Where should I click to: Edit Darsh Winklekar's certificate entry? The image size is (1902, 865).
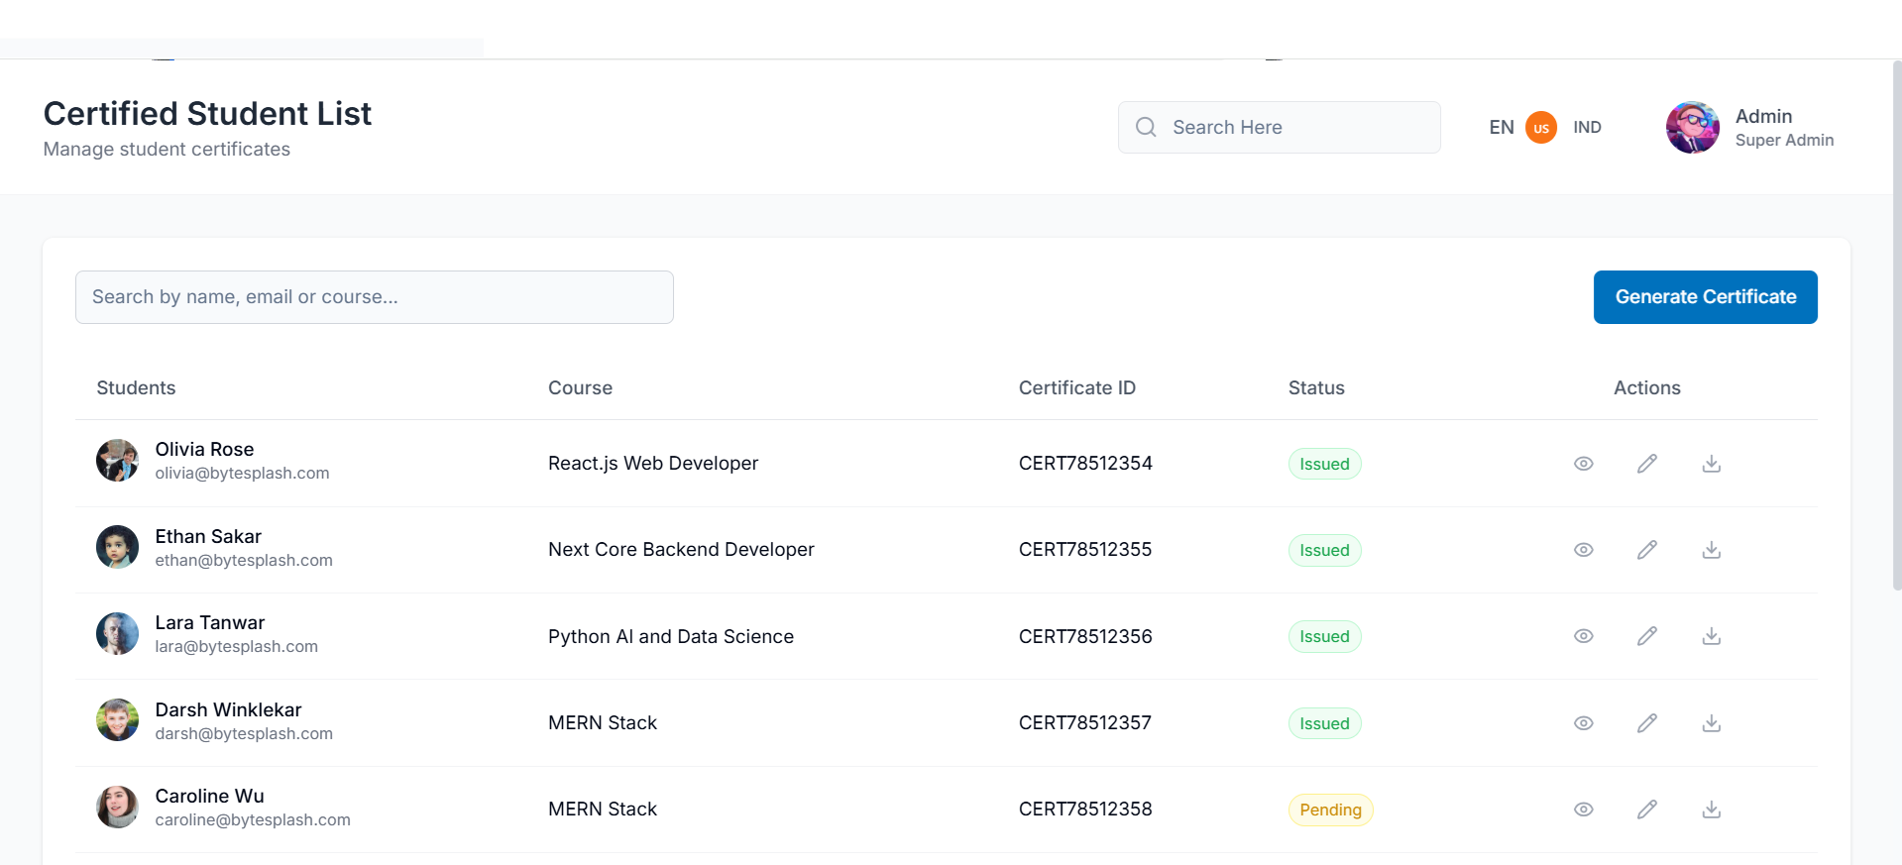pyautogui.click(x=1646, y=723)
